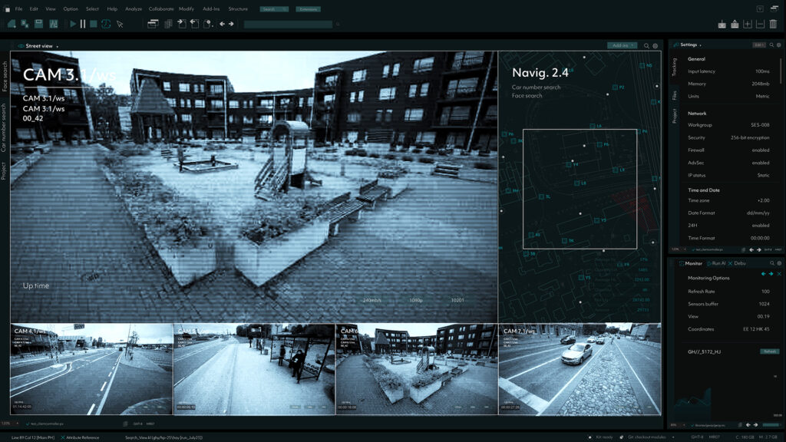Expand the Street view dropdown
Screen dimensions: 786x442
click(x=57, y=46)
